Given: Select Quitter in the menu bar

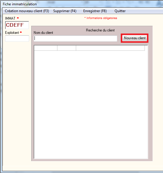Looking at the screenshot, I should click(x=120, y=11).
